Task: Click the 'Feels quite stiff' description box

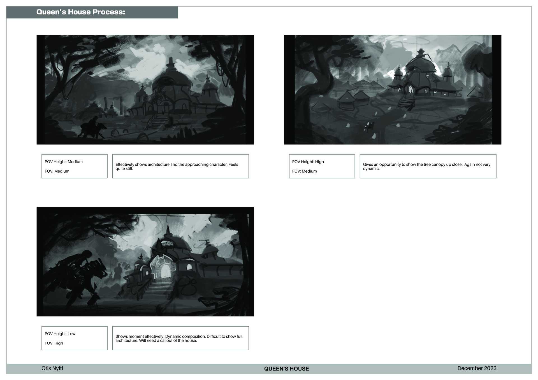Action: [x=180, y=166]
